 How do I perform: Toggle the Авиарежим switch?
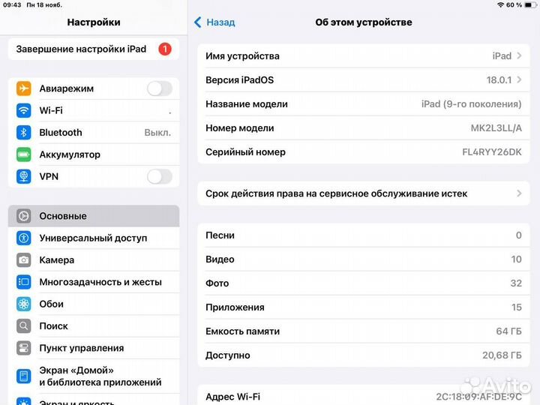160,88
